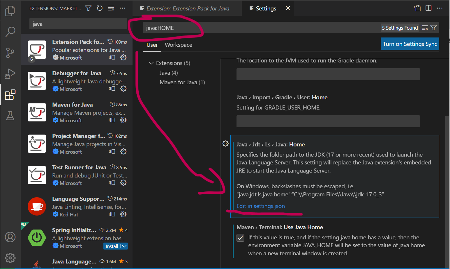Open Project Manager for Java entry

click(77, 144)
